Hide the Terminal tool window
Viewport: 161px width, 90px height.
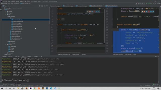tap(158, 56)
